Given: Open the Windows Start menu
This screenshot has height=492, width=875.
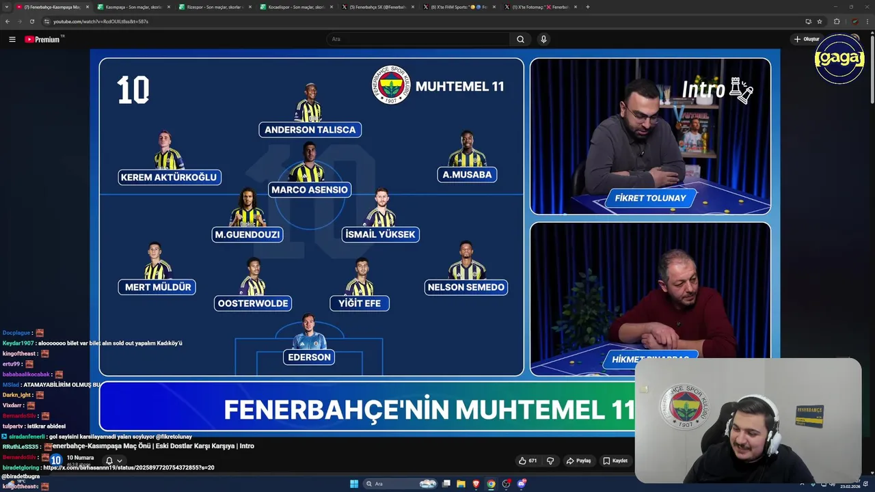Looking at the screenshot, I should [x=354, y=484].
